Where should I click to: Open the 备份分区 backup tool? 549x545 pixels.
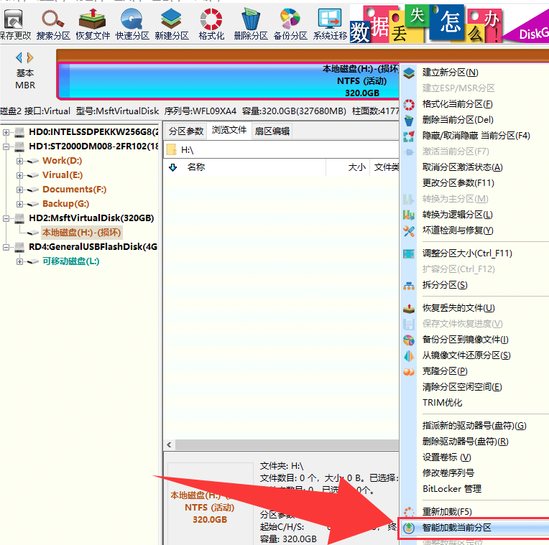point(290,19)
